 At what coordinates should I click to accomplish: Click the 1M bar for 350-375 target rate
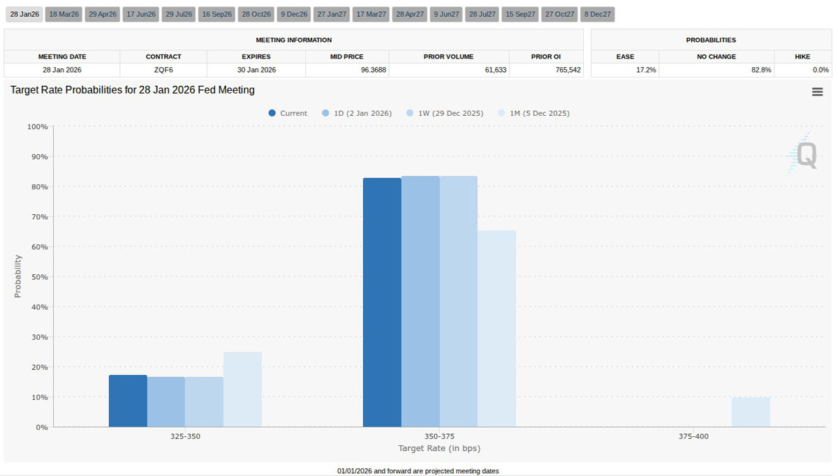click(497, 329)
